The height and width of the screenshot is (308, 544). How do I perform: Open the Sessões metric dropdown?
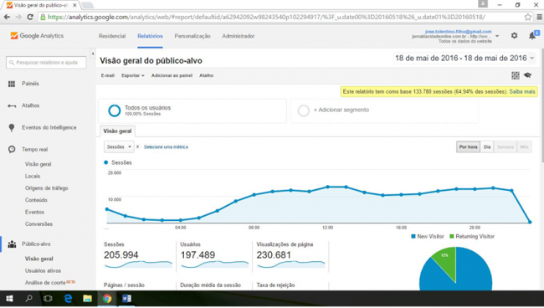click(x=119, y=147)
